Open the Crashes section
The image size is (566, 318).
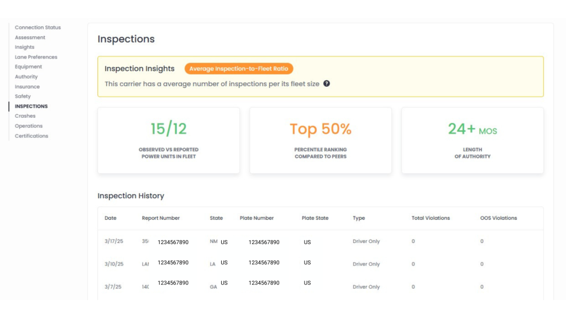25,116
